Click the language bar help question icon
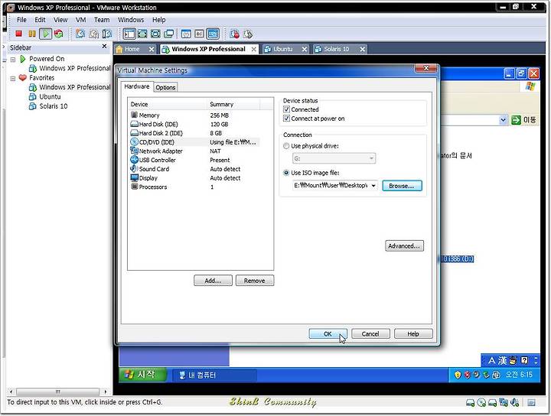The height and width of the screenshot is (416, 551). 525,360
